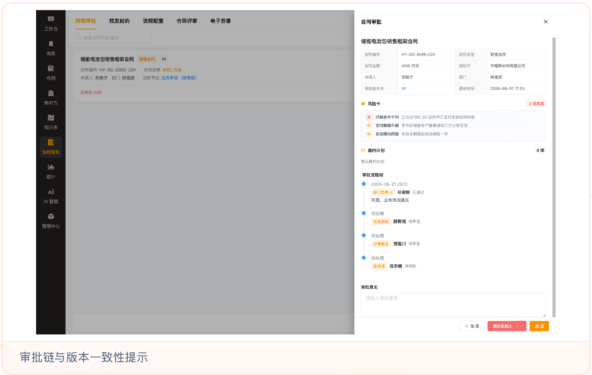Go to 合同 in the sidebar
Image resolution: width=592 pixels, height=375 pixels.
(51, 72)
